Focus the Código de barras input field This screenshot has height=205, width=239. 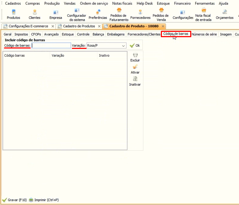[x=51, y=45]
